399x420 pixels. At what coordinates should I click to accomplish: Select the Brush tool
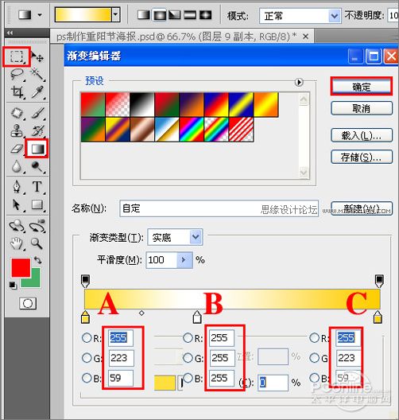pos(37,113)
